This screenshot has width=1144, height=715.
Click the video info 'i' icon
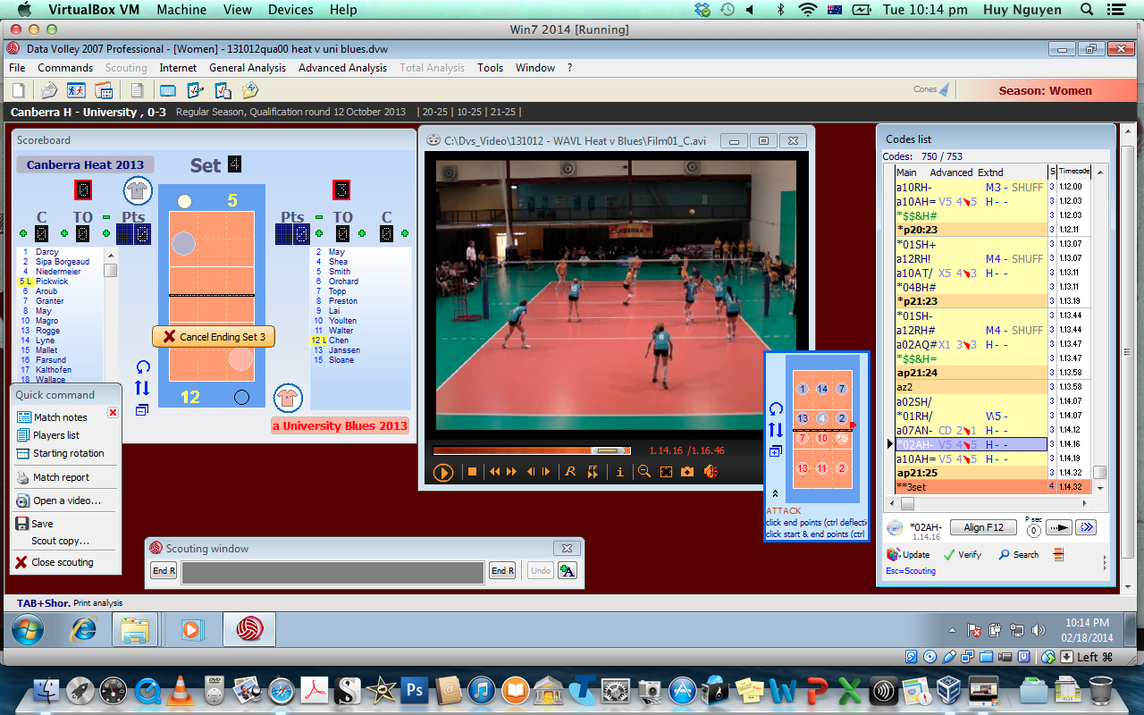click(620, 472)
